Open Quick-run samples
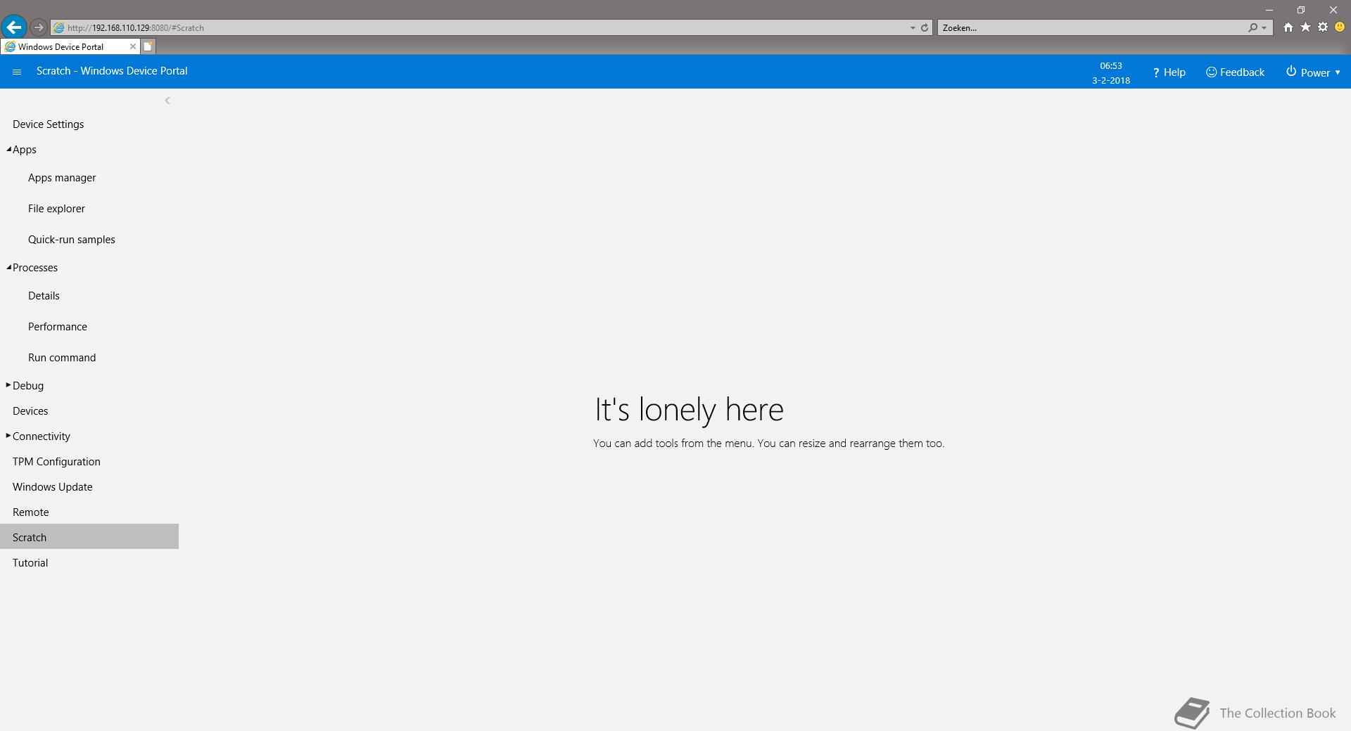 (x=72, y=240)
